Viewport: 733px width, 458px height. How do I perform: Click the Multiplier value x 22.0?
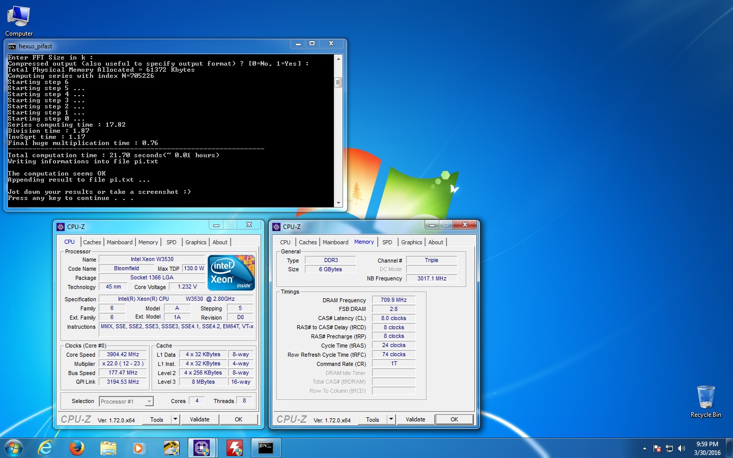tap(123, 363)
